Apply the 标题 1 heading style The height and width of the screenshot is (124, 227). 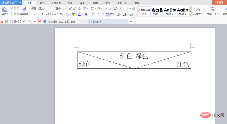point(157,11)
